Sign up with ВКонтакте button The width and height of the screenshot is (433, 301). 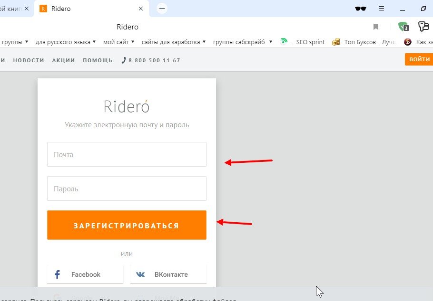tap(168, 274)
